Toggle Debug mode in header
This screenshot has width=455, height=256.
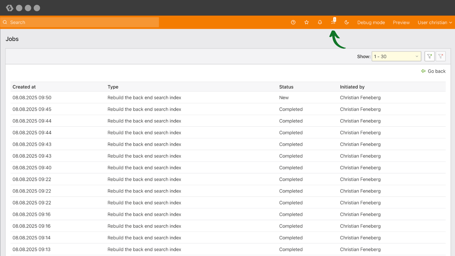click(371, 22)
